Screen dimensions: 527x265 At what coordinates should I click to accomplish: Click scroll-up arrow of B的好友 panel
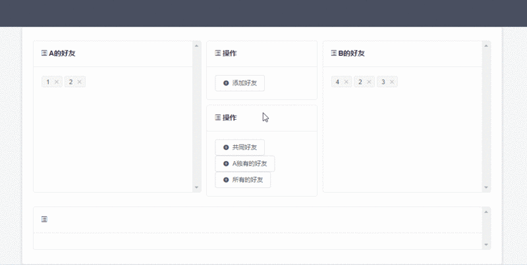pyautogui.click(x=486, y=45)
